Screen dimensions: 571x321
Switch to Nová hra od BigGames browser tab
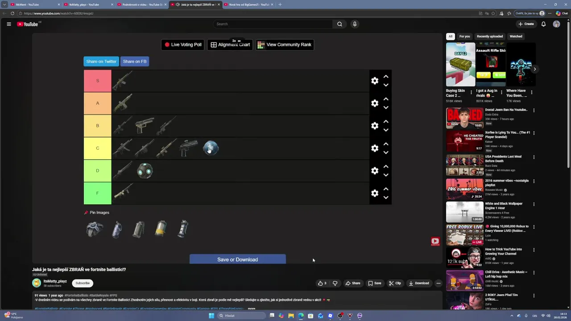pos(248,4)
